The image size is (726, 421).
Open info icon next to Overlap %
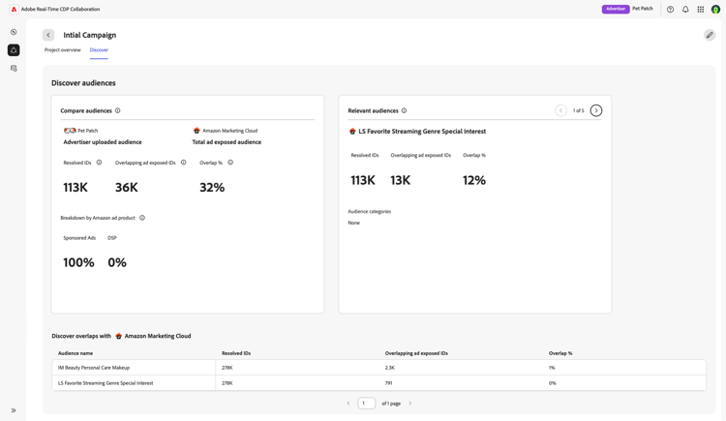coord(230,163)
